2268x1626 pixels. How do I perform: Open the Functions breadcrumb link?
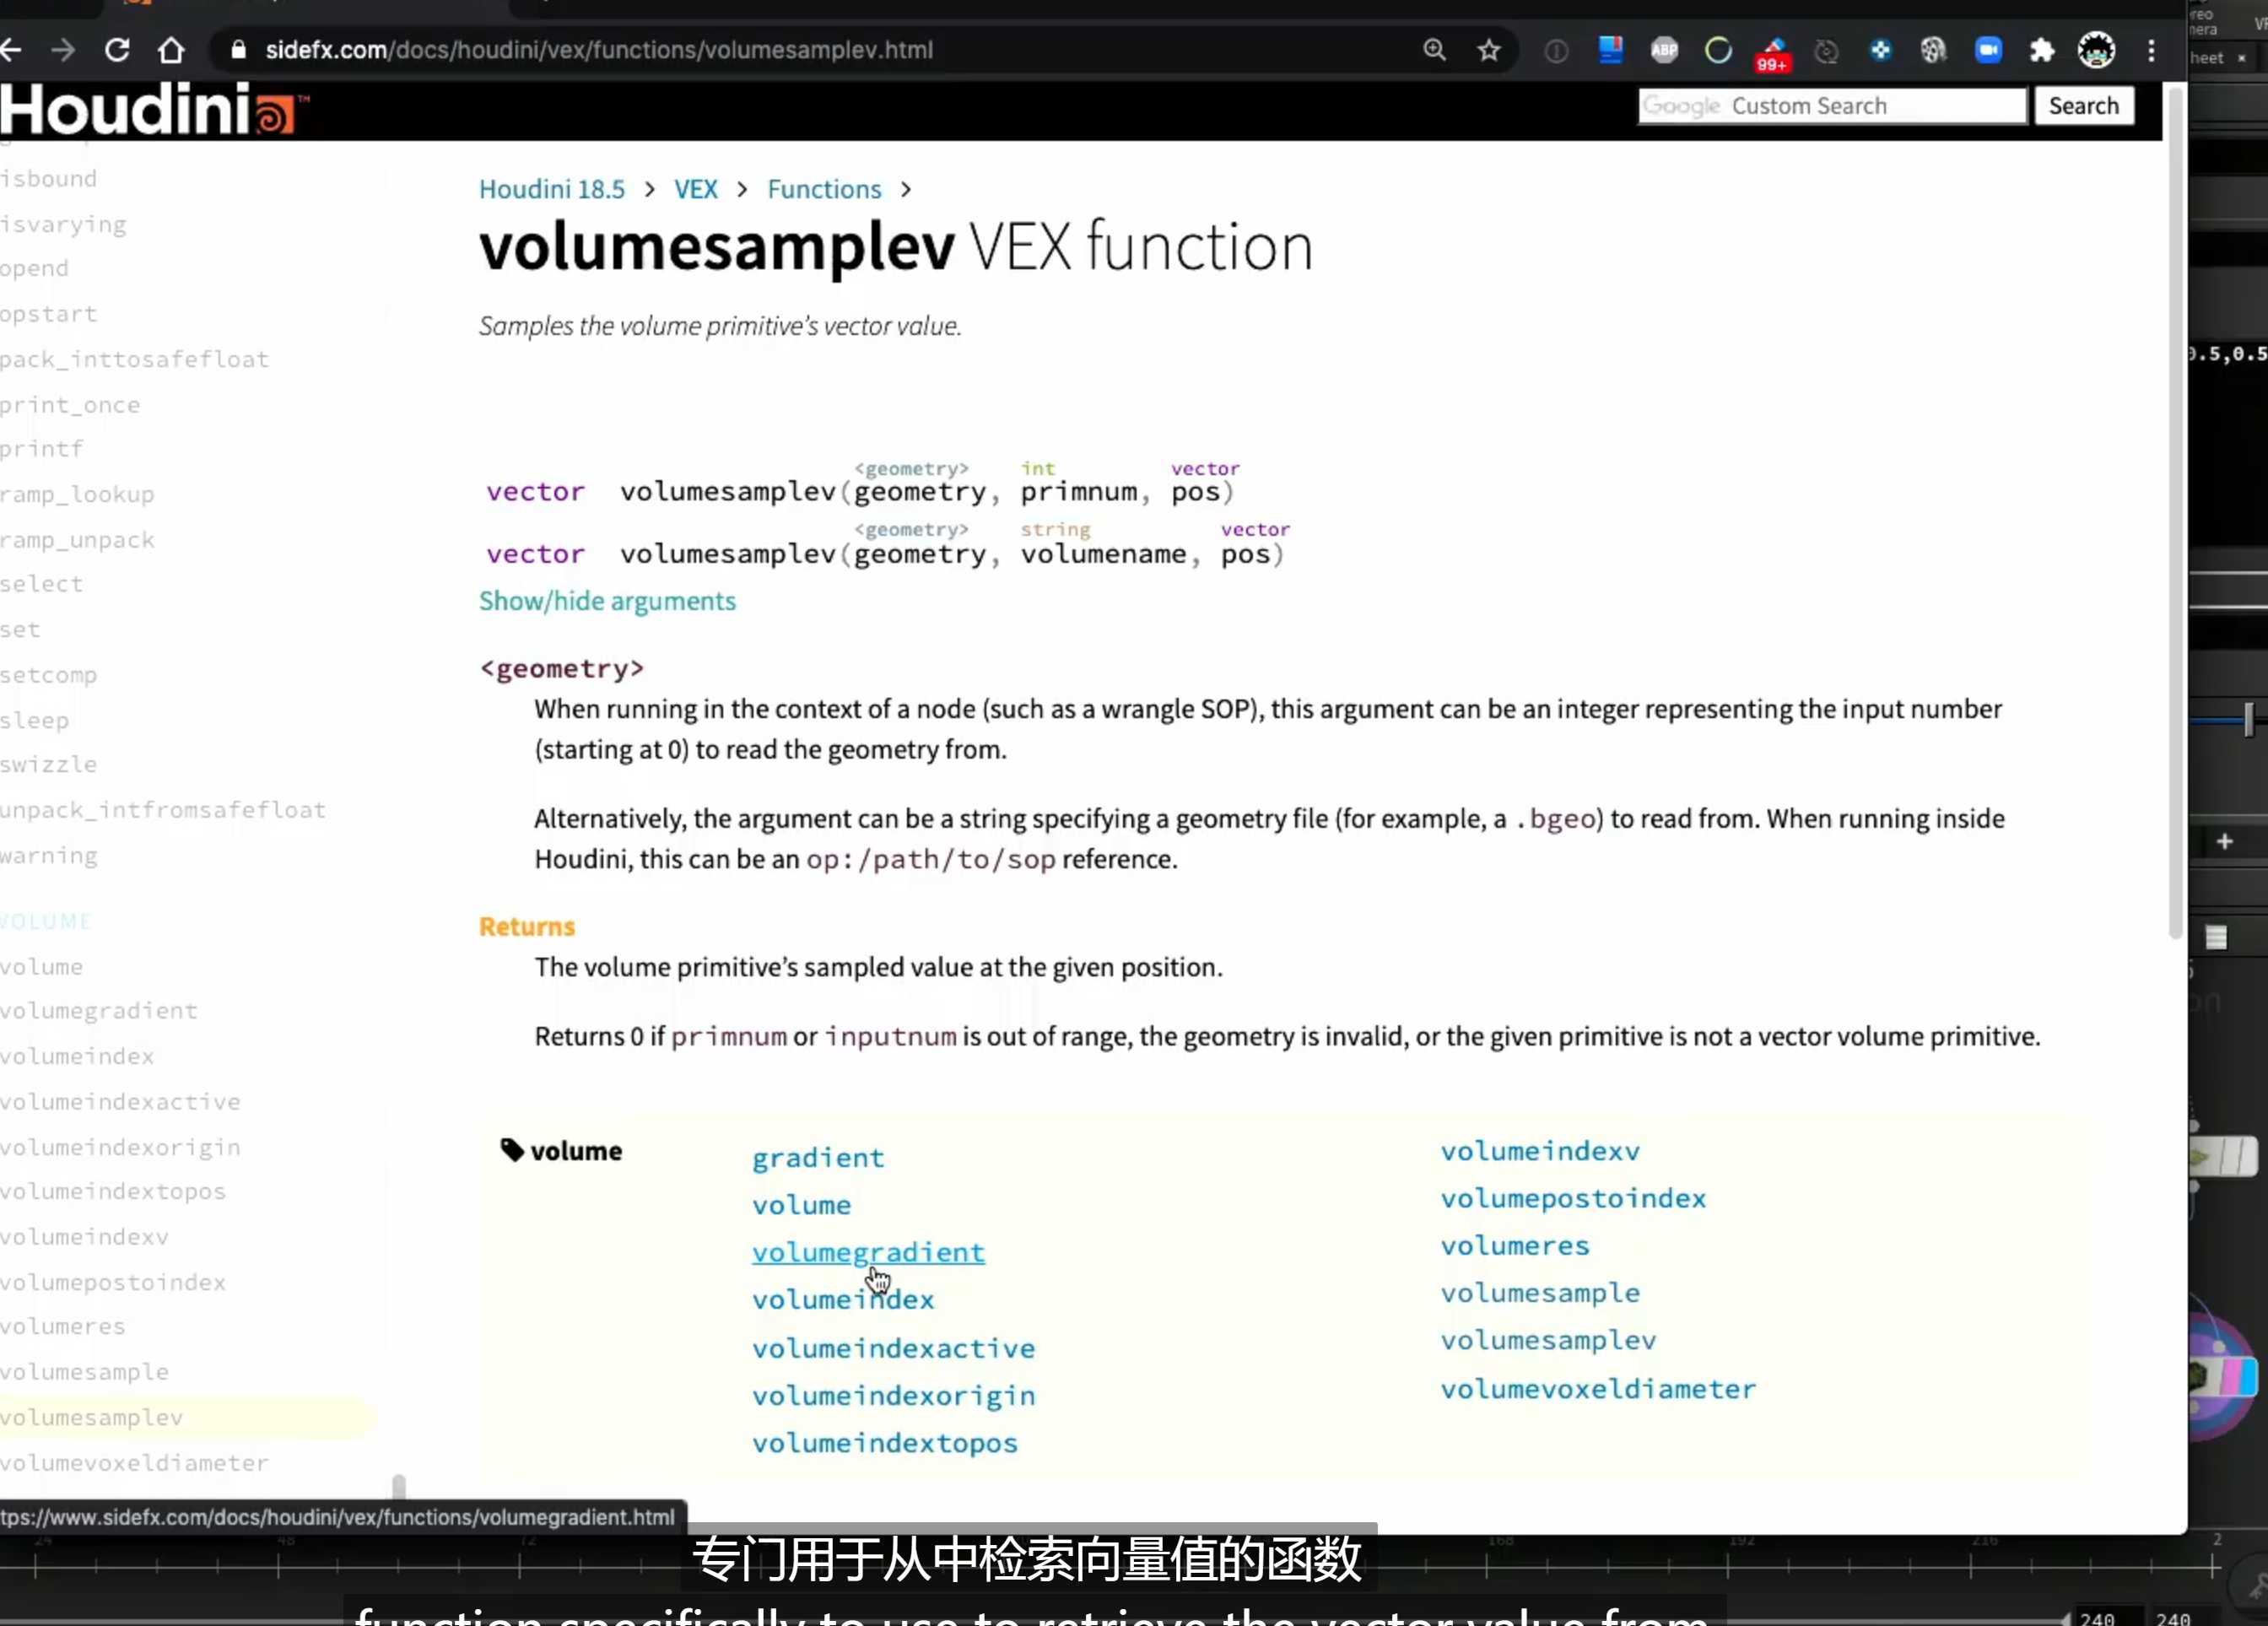(824, 189)
